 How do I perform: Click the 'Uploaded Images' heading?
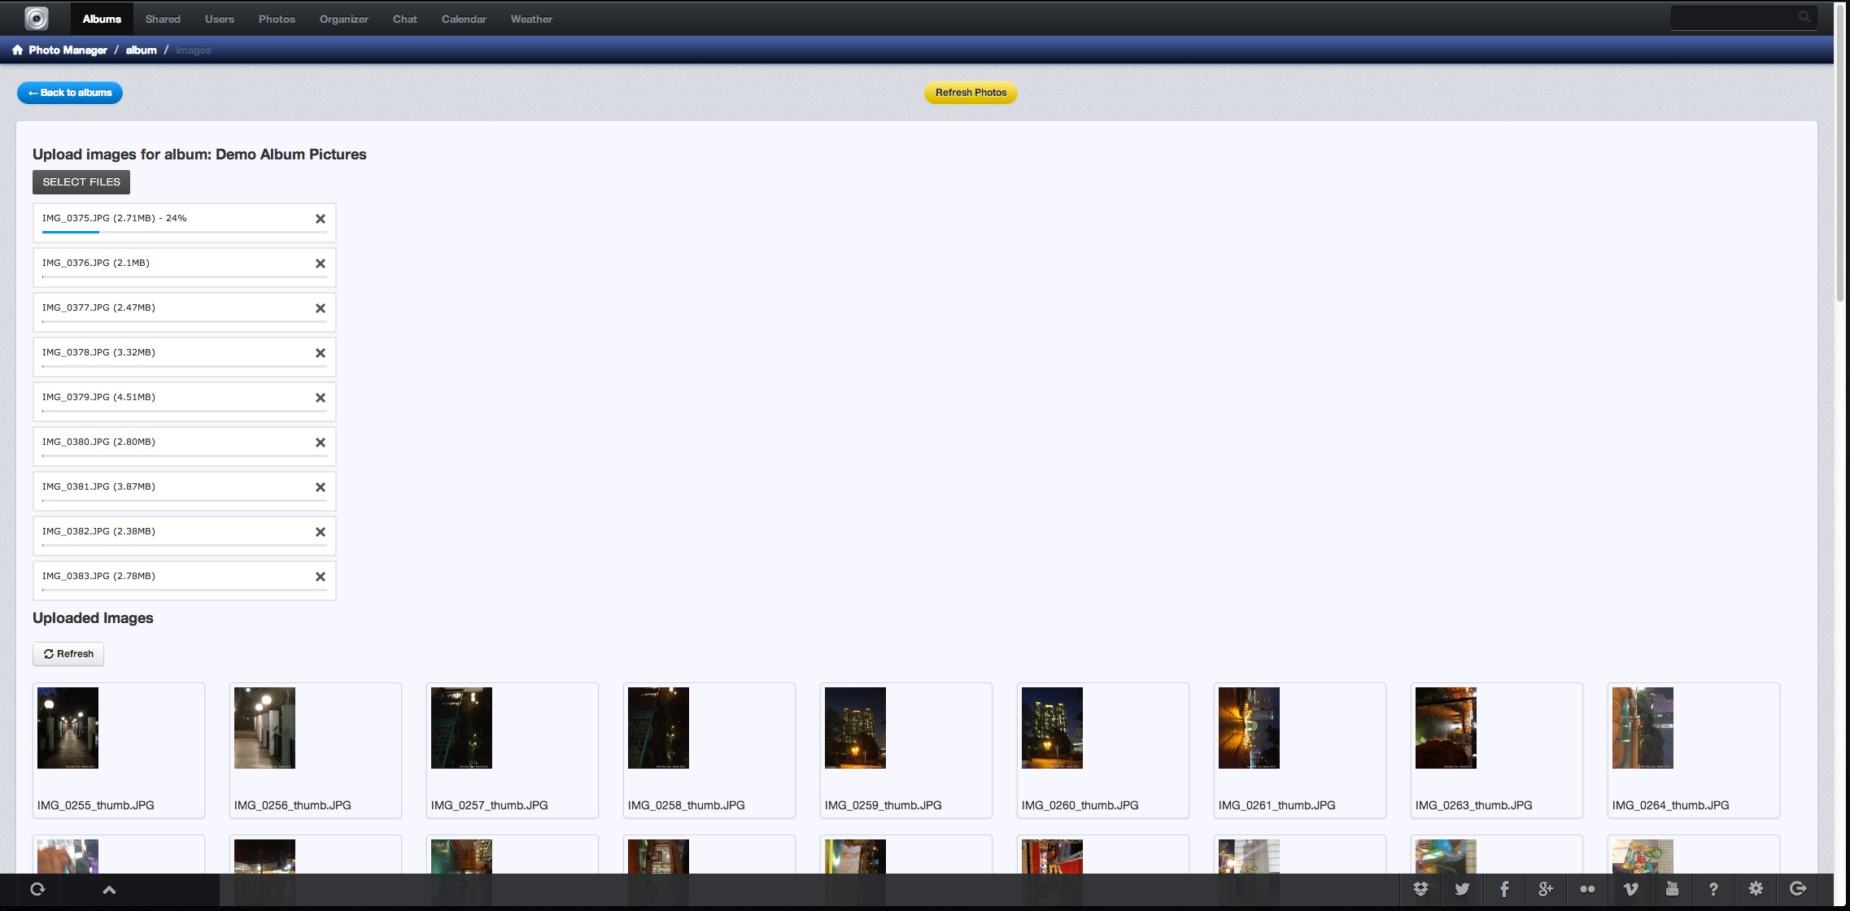93,618
